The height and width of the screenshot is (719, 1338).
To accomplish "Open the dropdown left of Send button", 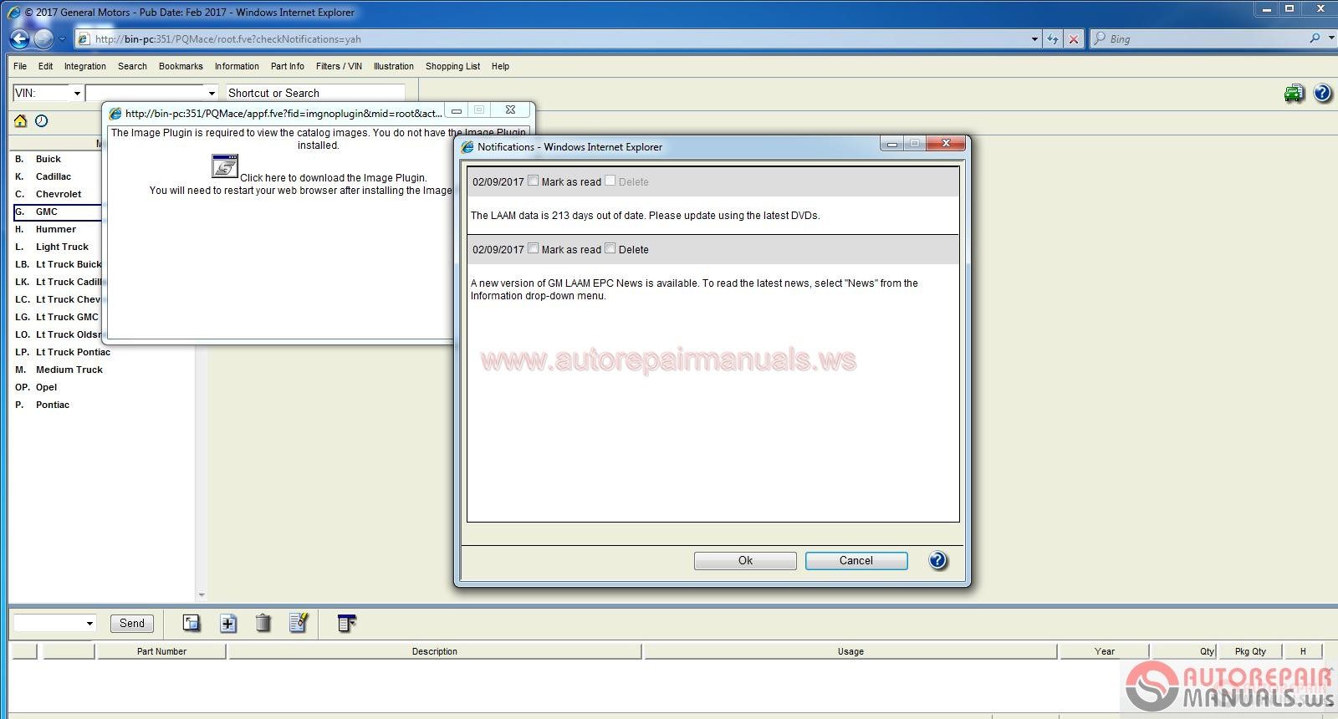I will tap(89, 624).
